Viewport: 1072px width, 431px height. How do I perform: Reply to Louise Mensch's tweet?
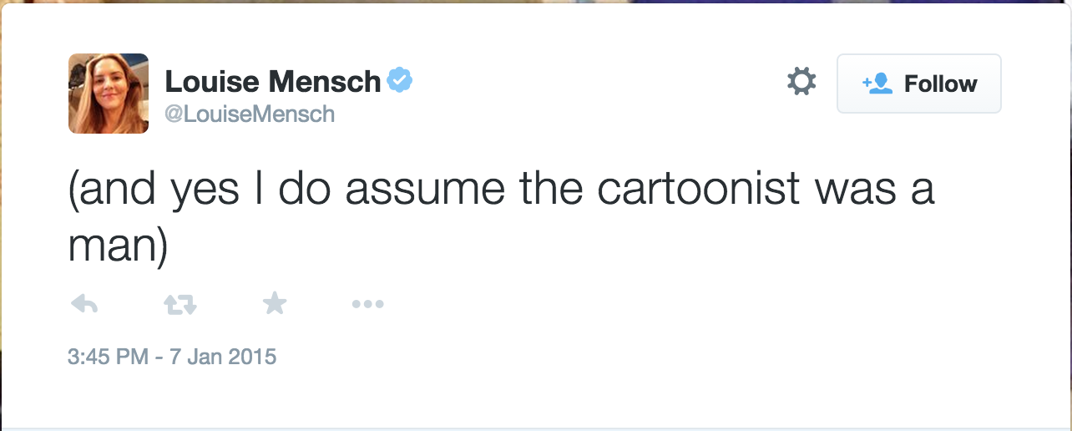tap(84, 305)
